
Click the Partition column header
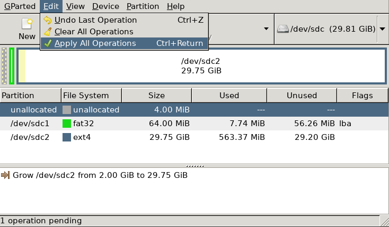coord(30,96)
